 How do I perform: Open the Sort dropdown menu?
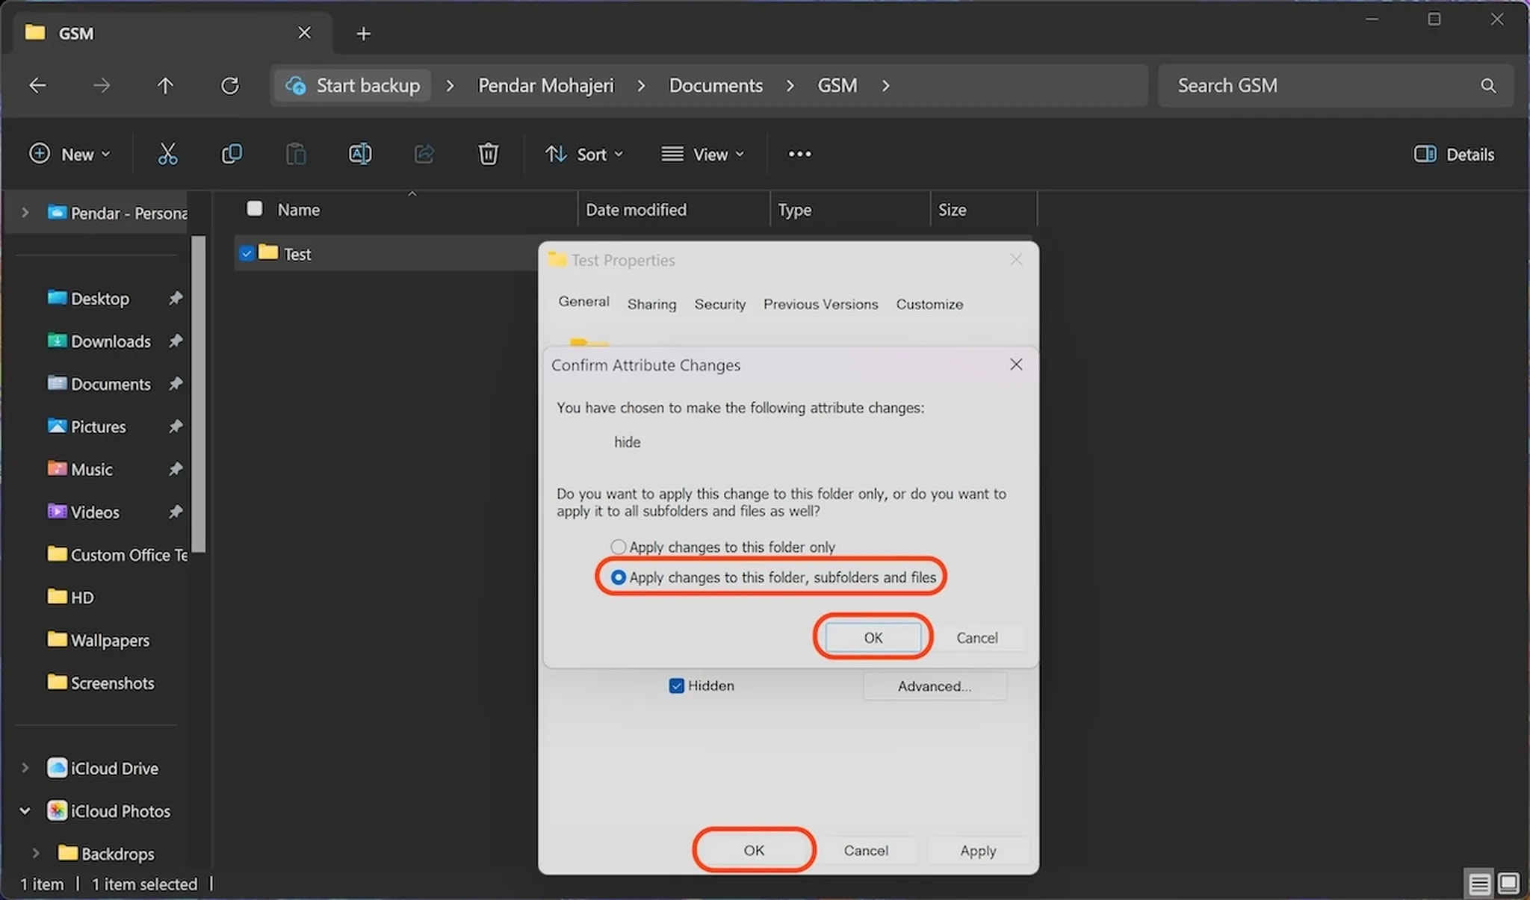click(584, 154)
